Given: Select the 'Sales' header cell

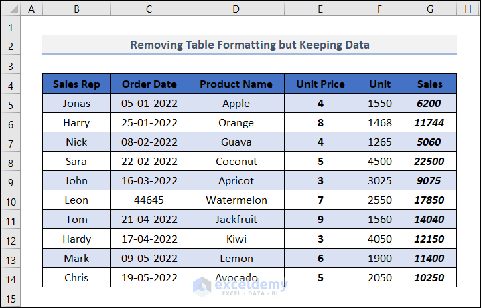Looking at the screenshot, I should [429, 84].
